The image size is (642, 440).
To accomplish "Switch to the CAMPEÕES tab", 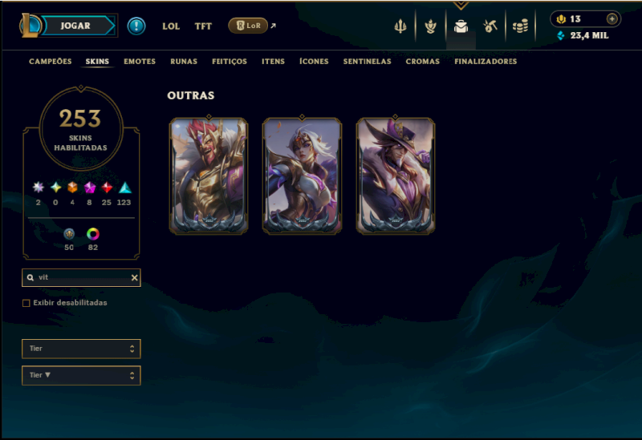I will tap(51, 62).
